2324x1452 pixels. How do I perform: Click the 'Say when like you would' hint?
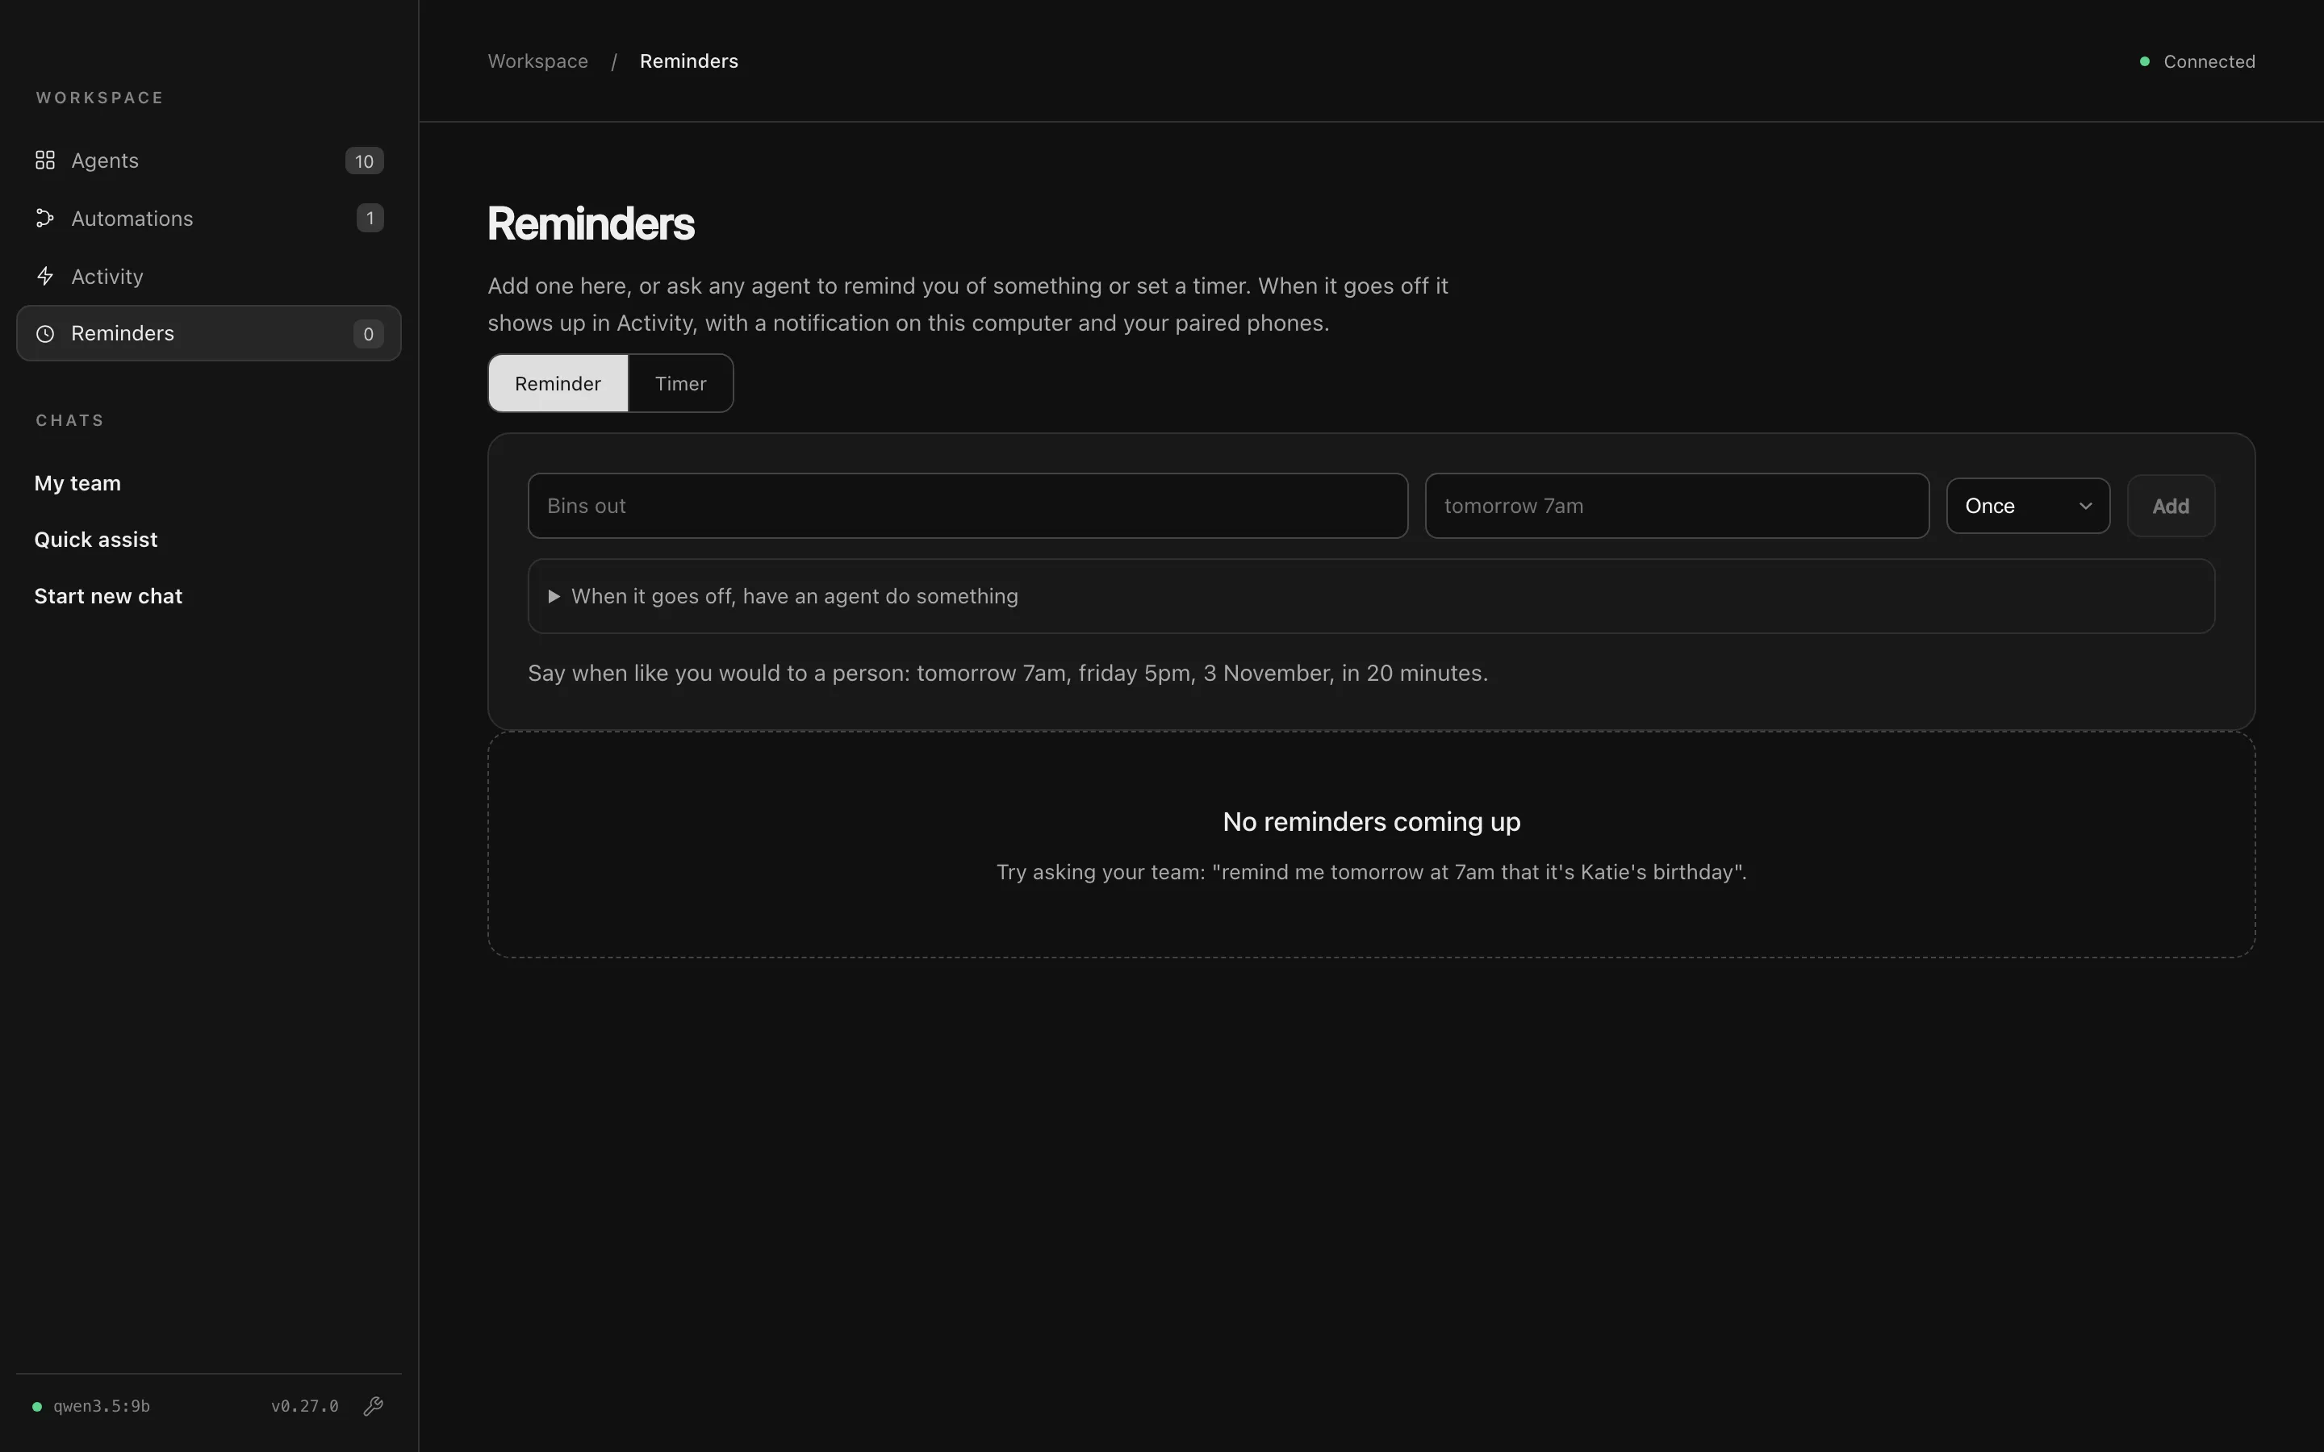1007,674
